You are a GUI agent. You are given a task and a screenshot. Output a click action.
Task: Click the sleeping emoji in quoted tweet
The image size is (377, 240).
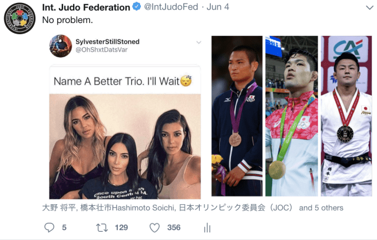point(186,81)
